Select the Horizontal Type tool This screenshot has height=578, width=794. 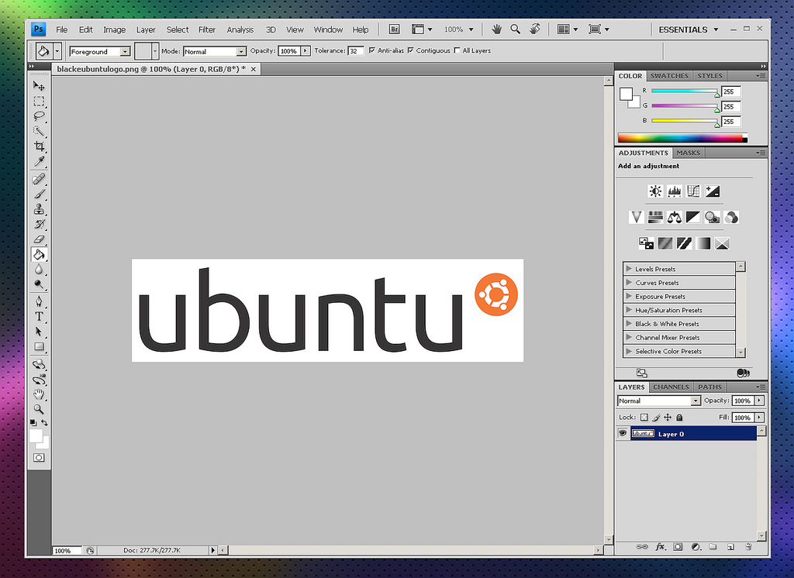pyautogui.click(x=39, y=316)
